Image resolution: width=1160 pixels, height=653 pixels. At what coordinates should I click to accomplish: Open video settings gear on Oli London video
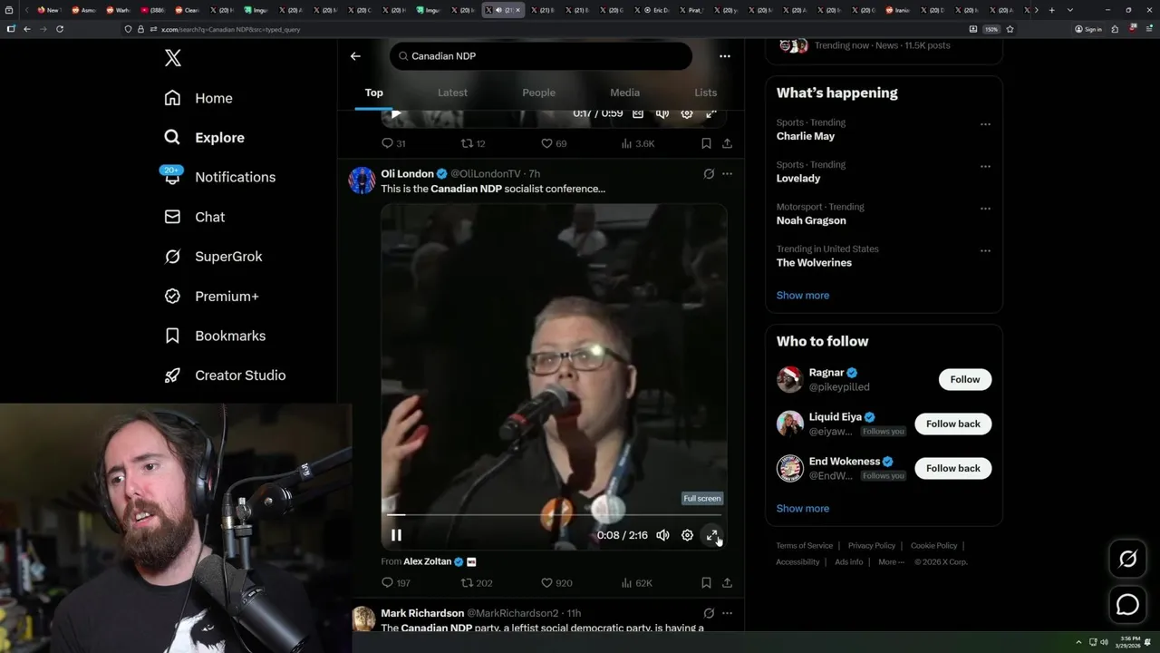coord(687,535)
